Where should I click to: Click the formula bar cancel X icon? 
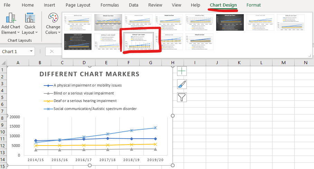tap(52, 51)
